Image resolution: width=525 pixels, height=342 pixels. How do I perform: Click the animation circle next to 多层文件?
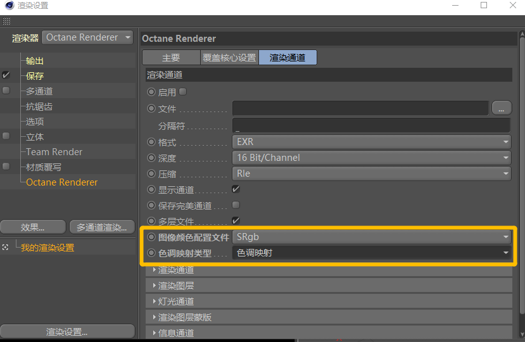click(151, 221)
